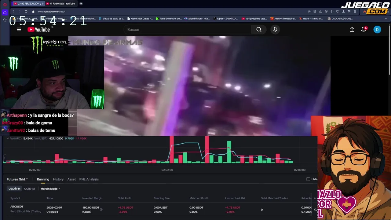The width and height of the screenshot is (391, 220).
Task: Open the 194 | Pequeña casa bookmark
Action: coord(254,19)
